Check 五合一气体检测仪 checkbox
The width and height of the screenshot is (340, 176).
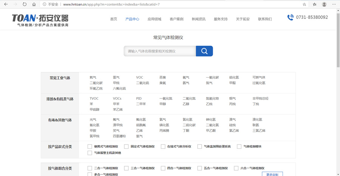pos(199,168)
